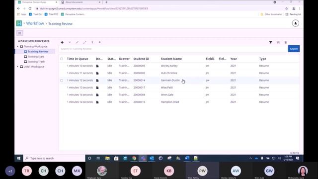Open Microsoft Teams from the taskbar
Image resolution: width=318 pixels, height=179 pixels.
[x=143, y=158]
